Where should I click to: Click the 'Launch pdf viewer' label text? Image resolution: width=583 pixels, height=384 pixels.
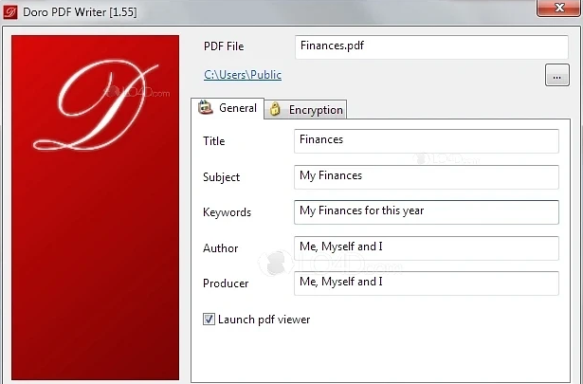point(264,320)
